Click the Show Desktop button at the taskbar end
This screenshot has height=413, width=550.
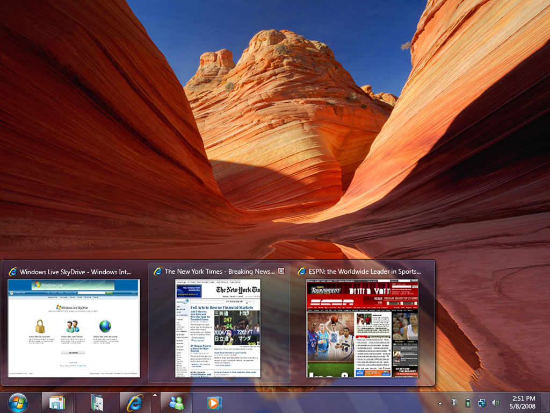[545, 403]
